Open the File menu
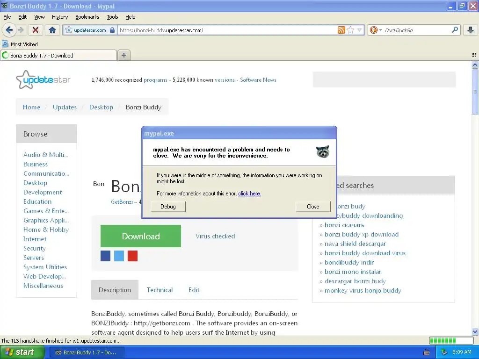This screenshot has height=359, width=479. pos(7,17)
